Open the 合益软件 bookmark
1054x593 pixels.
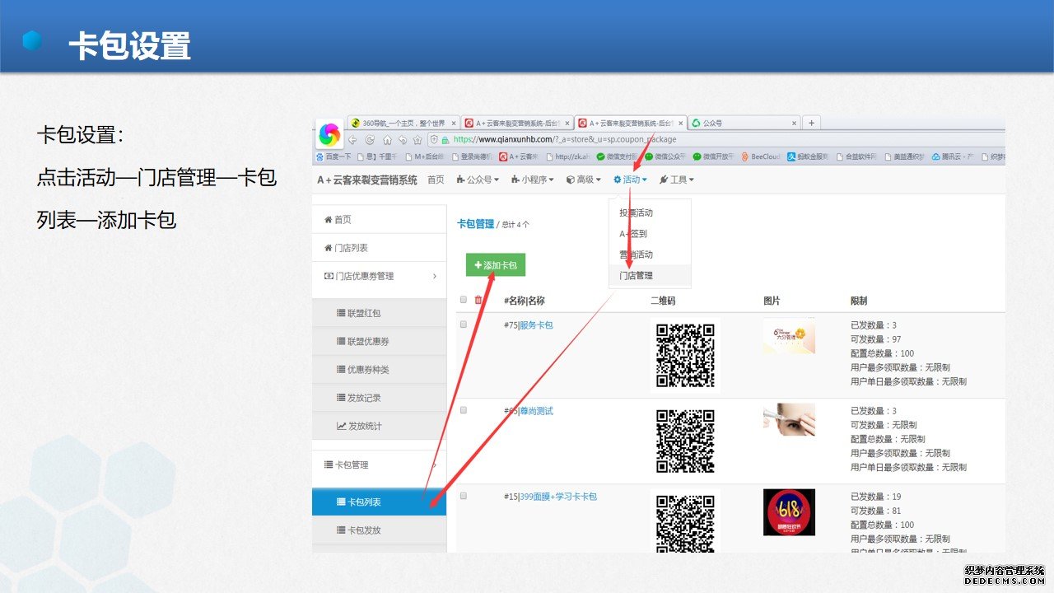(x=857, y=156)
